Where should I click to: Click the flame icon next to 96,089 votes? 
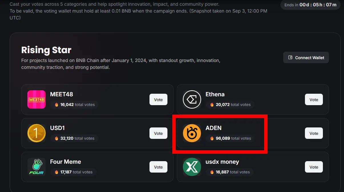coord(212,138)
